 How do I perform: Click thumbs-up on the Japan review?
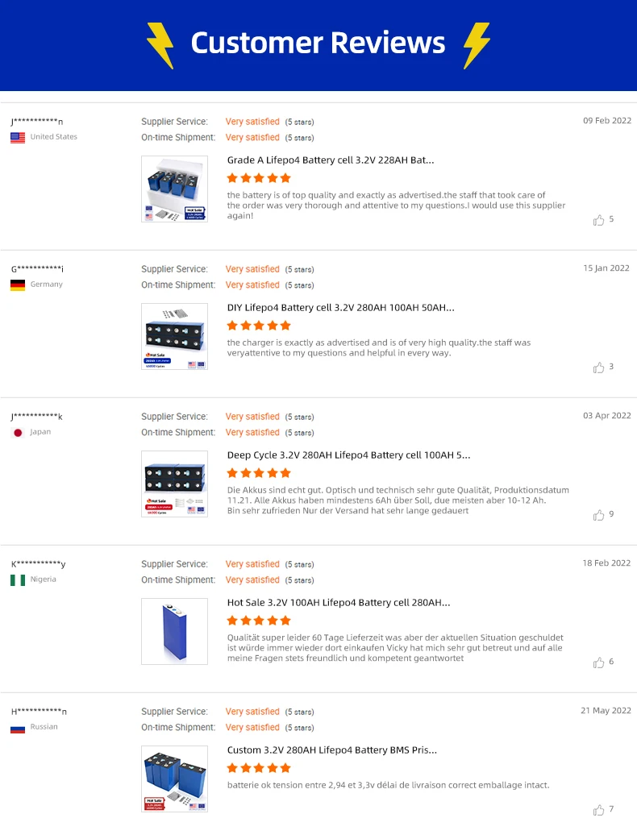(598, 515)
